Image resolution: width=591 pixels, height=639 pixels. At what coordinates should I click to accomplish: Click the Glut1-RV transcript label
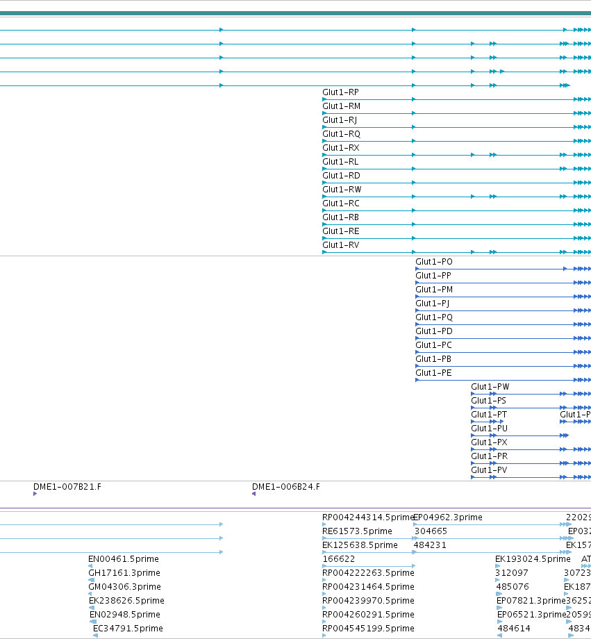(x=341, y=245)
